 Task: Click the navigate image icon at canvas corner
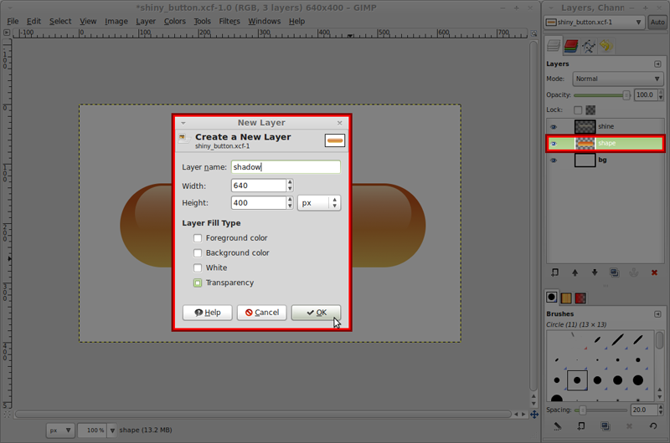tap(534, 414)
